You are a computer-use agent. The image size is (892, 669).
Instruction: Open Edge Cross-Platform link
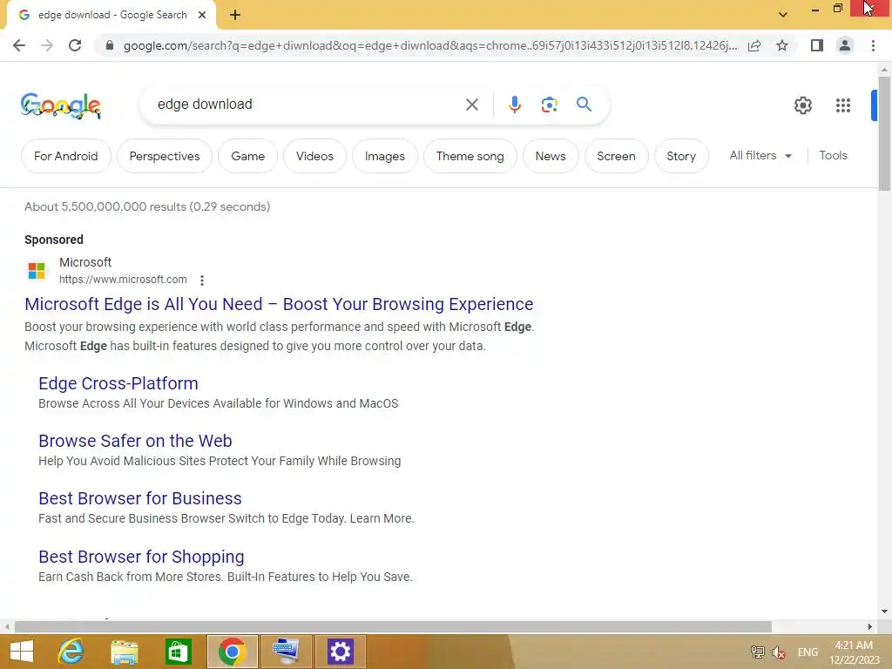tap(118, 383)
